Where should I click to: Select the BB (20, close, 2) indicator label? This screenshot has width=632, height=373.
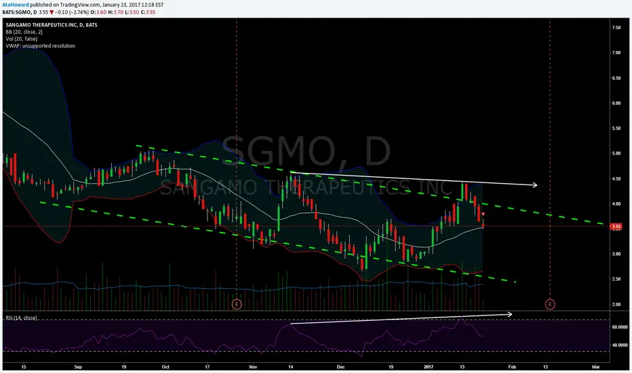24,32
